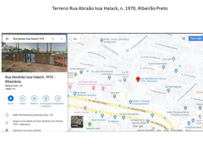Open the street view photo of the lot

(34, 57)
